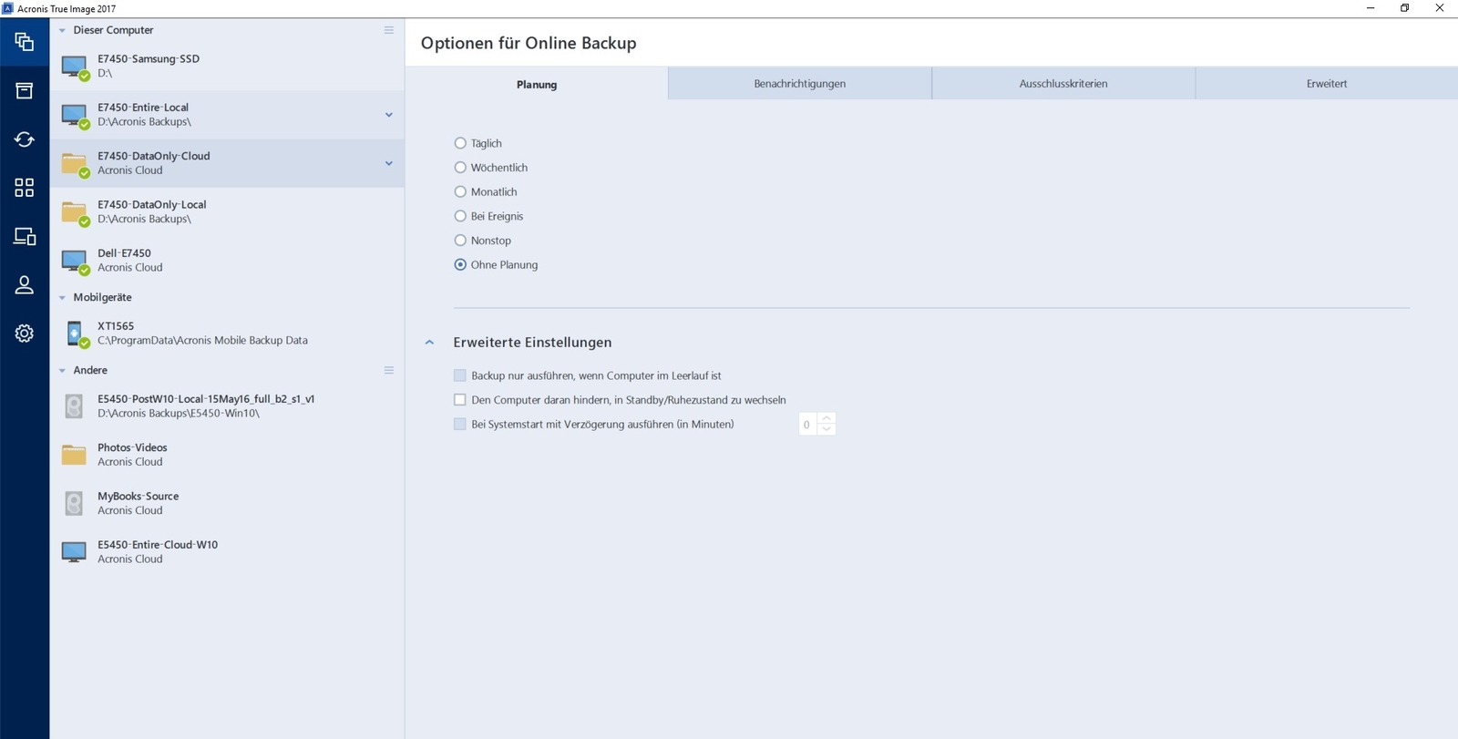
Task: Click the E5450-Entire-Cloud-W10 computer icon
Action: pyautogui.click(x=74, y=551)
